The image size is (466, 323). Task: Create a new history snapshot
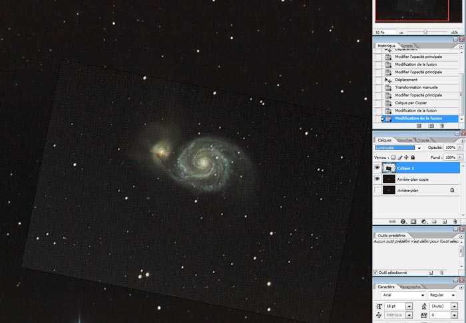(x=431, y=126)
